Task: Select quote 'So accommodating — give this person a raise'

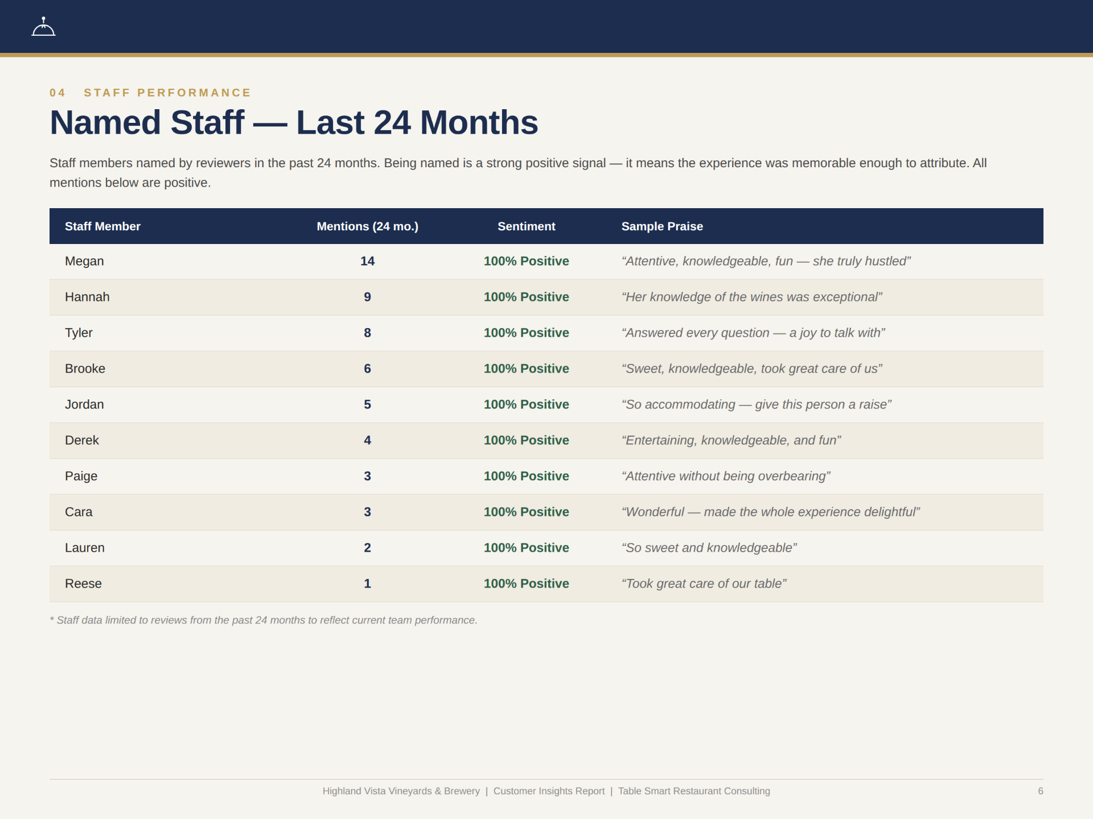Action: click(757, 404)
